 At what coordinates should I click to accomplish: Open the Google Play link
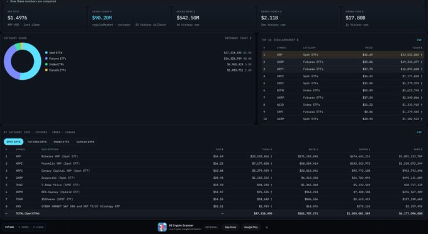(x=251, y=227)
